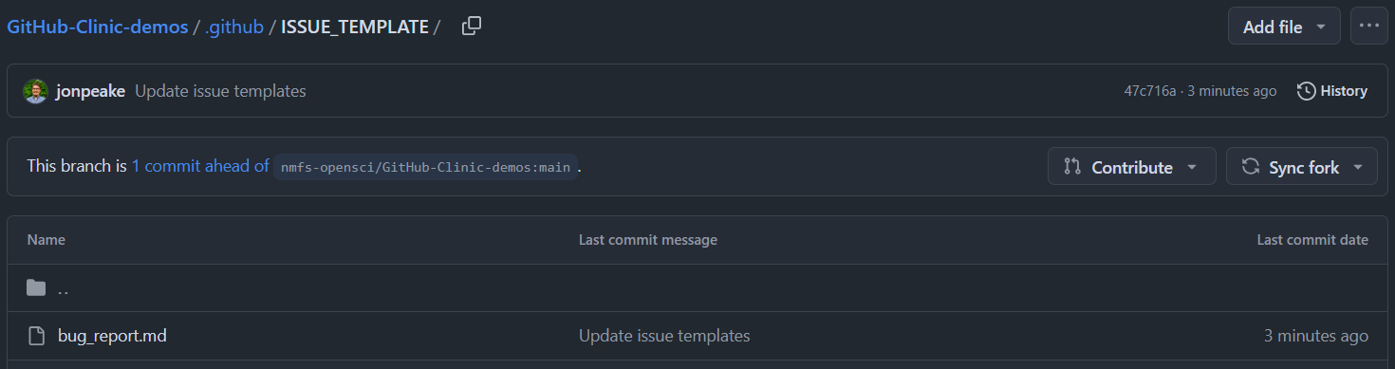
Task: Expand the Contribute dropdown arrow
Action: click(1192, 167)
